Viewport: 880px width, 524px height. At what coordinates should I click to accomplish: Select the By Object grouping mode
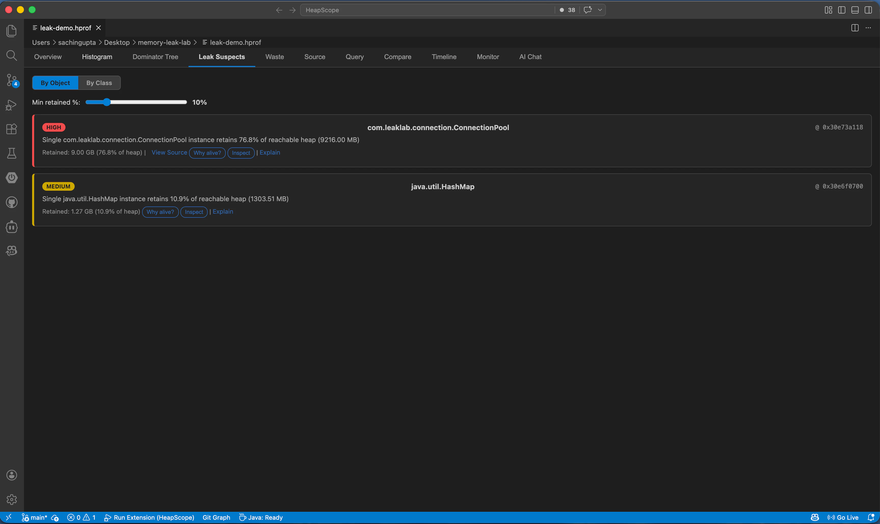pyautogui.click(x=55, y=82)
